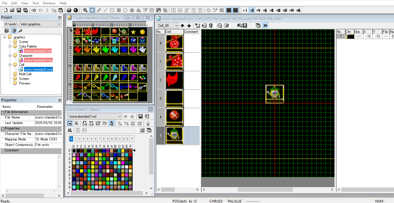Screen dimensions: 394x203
Task: Set zoom level to x4
Action: coord(258,10)
